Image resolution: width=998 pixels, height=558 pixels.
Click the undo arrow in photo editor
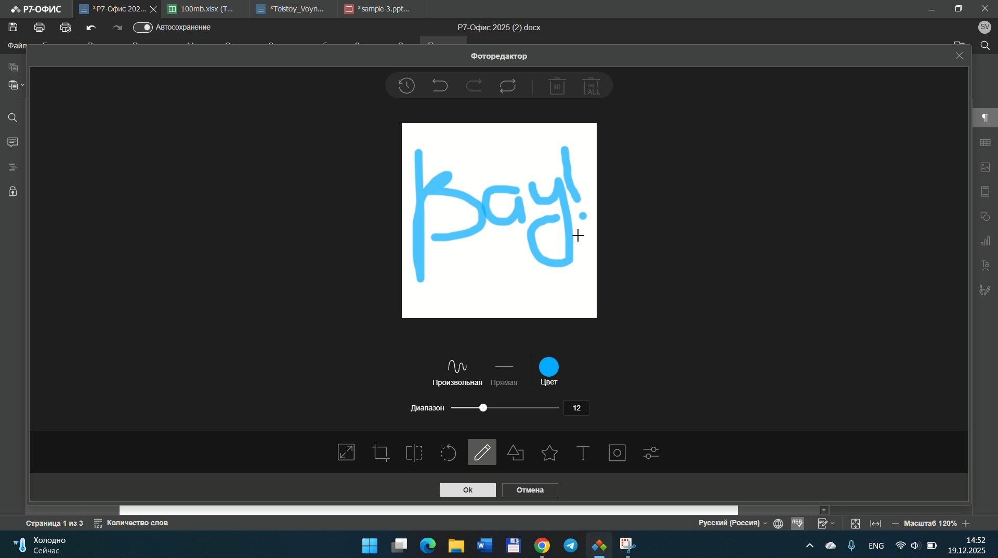pyautogui.click(x=440, y=86)
